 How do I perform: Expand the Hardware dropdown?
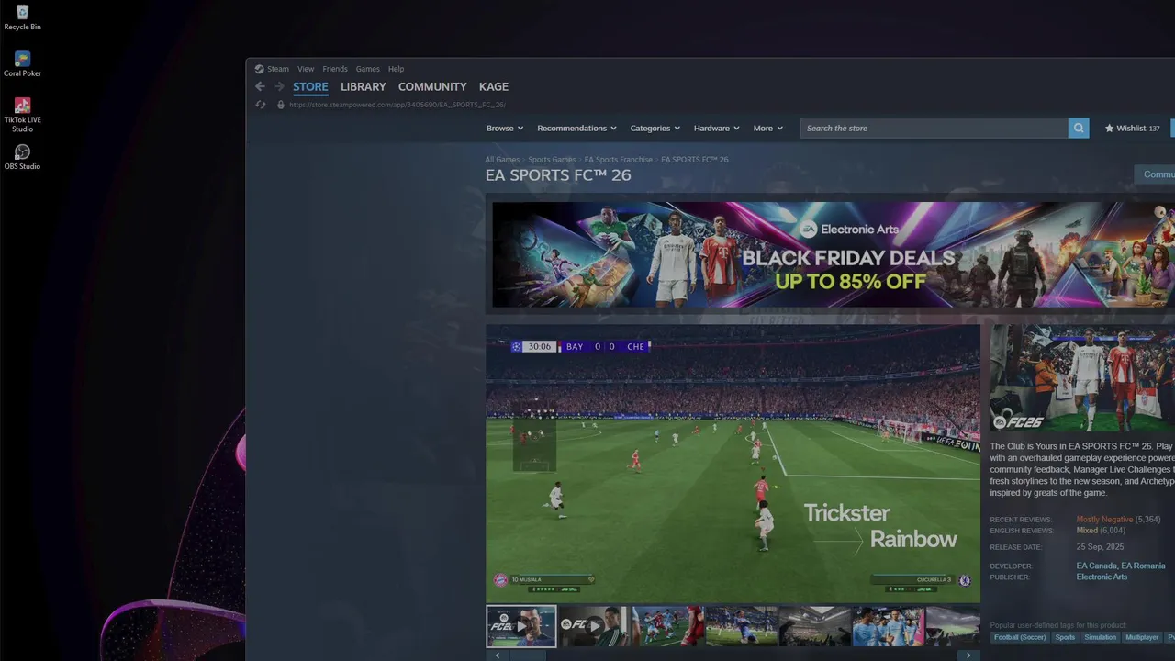716,129
